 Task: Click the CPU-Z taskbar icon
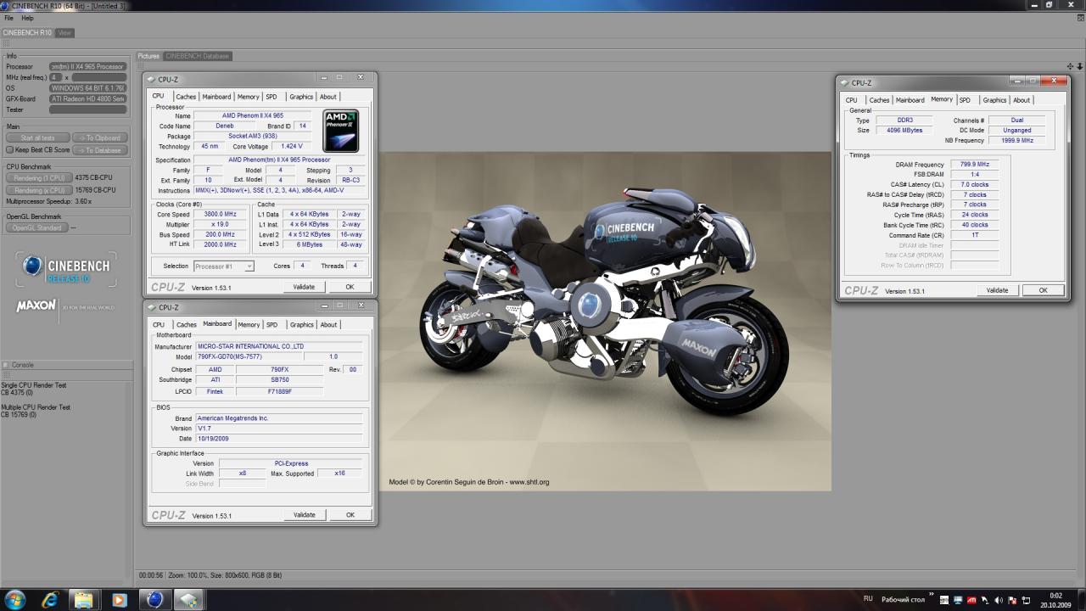click(188, 600)
